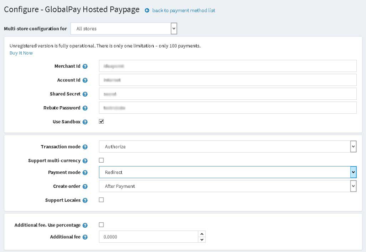Open help icon next to Rebate Password
366x252 pixels.
[85, 108]
